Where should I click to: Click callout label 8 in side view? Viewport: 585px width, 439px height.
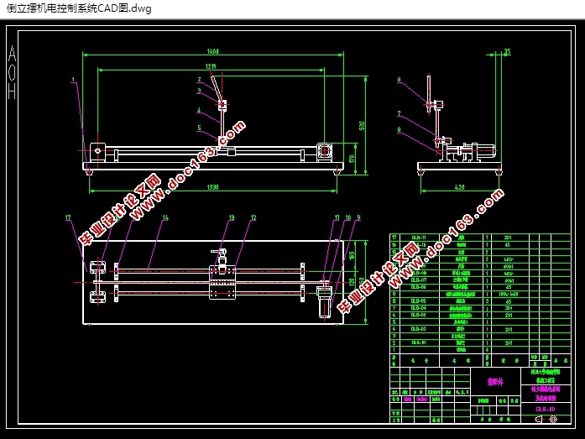(399, 130)
